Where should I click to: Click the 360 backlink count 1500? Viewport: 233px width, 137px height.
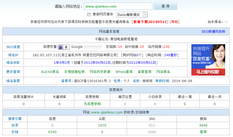[x=152, y=132]
